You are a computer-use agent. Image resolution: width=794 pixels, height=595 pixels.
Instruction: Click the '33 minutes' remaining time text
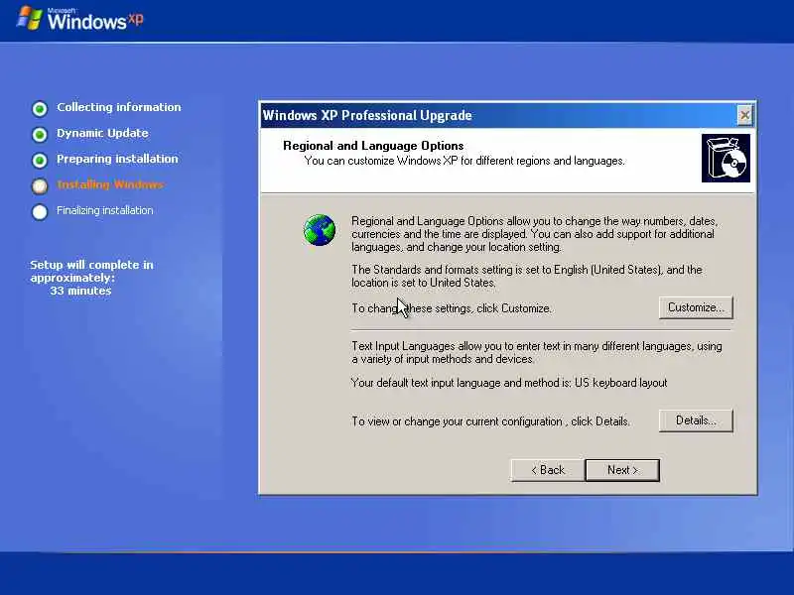80,291
